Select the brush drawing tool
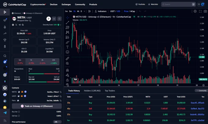The width and height of the screenshot is (208, 124). 67,42
